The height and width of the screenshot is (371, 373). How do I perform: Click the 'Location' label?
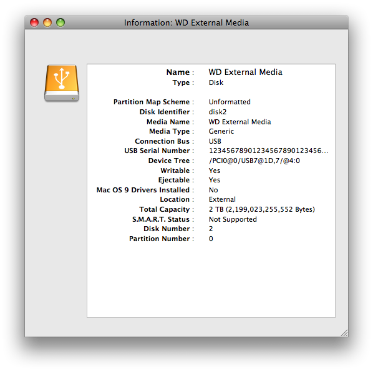coord(175,199)
